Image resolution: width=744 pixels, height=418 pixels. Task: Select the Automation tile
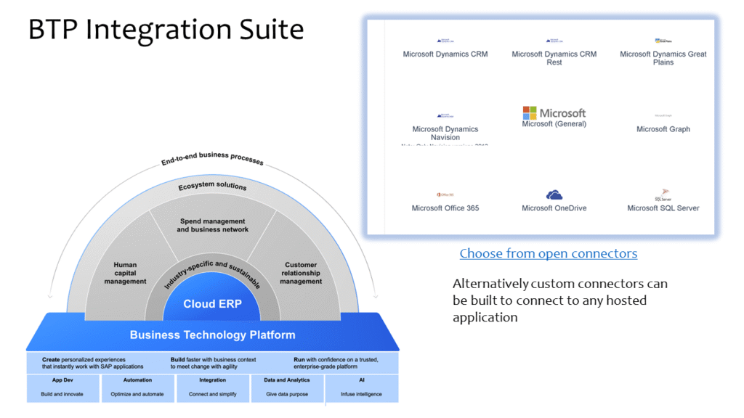point(137,388)
